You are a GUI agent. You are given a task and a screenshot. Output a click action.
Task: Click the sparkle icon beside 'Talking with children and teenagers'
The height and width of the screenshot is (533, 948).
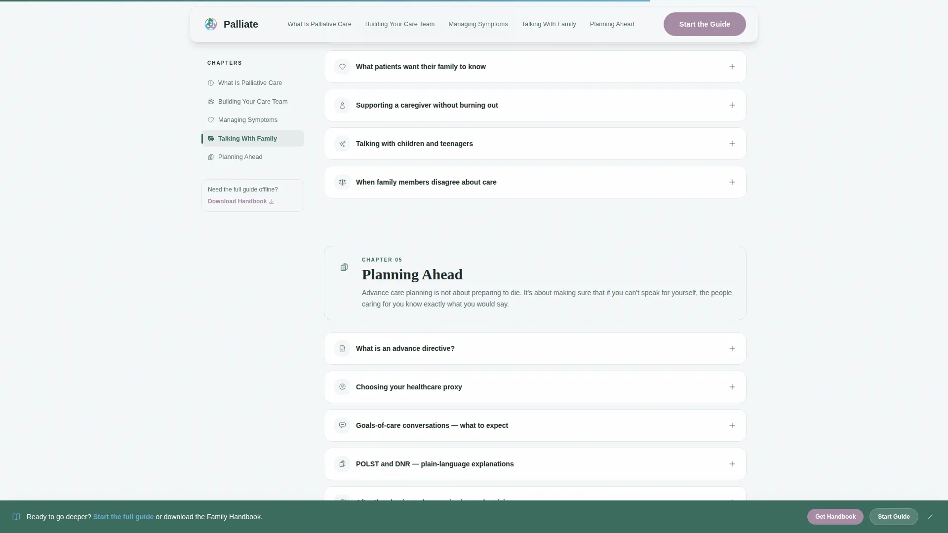pos(342,144)
